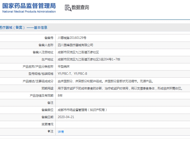
Task: Click the 备案人名称 label
Action: coord(46,45)
